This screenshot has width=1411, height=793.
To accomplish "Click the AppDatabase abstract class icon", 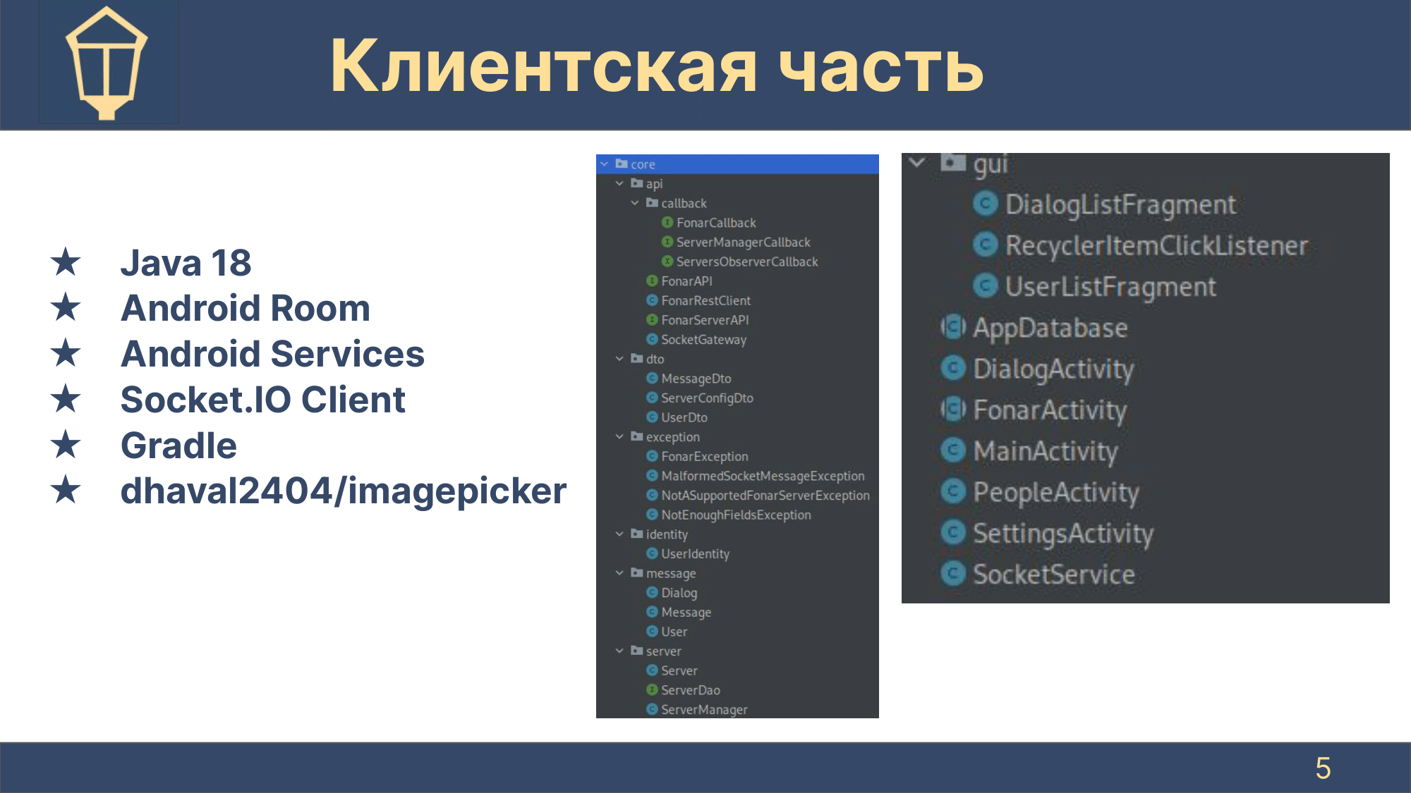I will point(953,328).
